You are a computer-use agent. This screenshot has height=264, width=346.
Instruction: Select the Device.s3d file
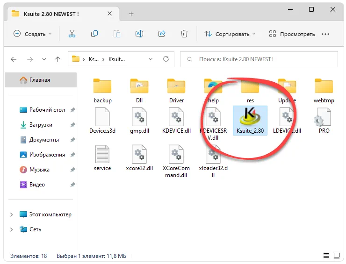[102, 121]
